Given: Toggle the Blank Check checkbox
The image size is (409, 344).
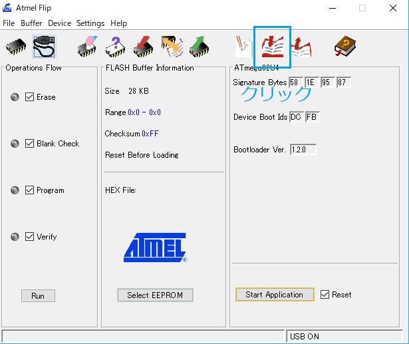Looking at the screenshot, I should point(29,143).
